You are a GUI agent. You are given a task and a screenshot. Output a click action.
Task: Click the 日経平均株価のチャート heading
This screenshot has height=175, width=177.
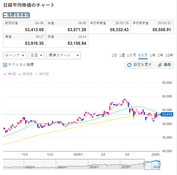coord(29,5)
